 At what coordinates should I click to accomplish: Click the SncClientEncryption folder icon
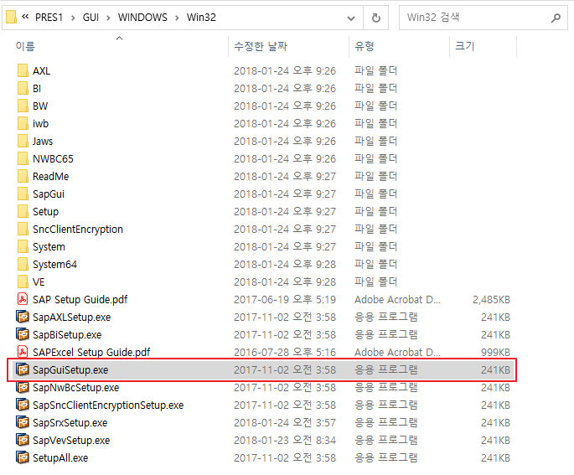pyautogui.click(x=23, y=229)
